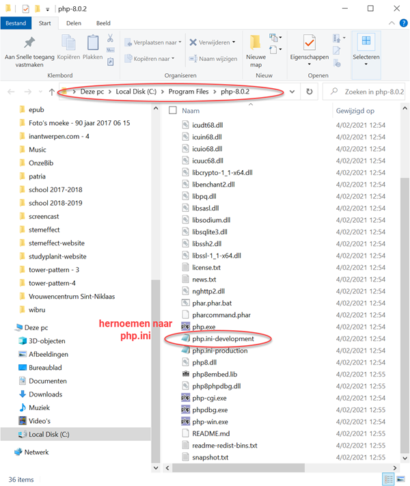Open the recent locations dropdown arrow
The width and height of the screenshot is (410, 486).
[40, 92]
